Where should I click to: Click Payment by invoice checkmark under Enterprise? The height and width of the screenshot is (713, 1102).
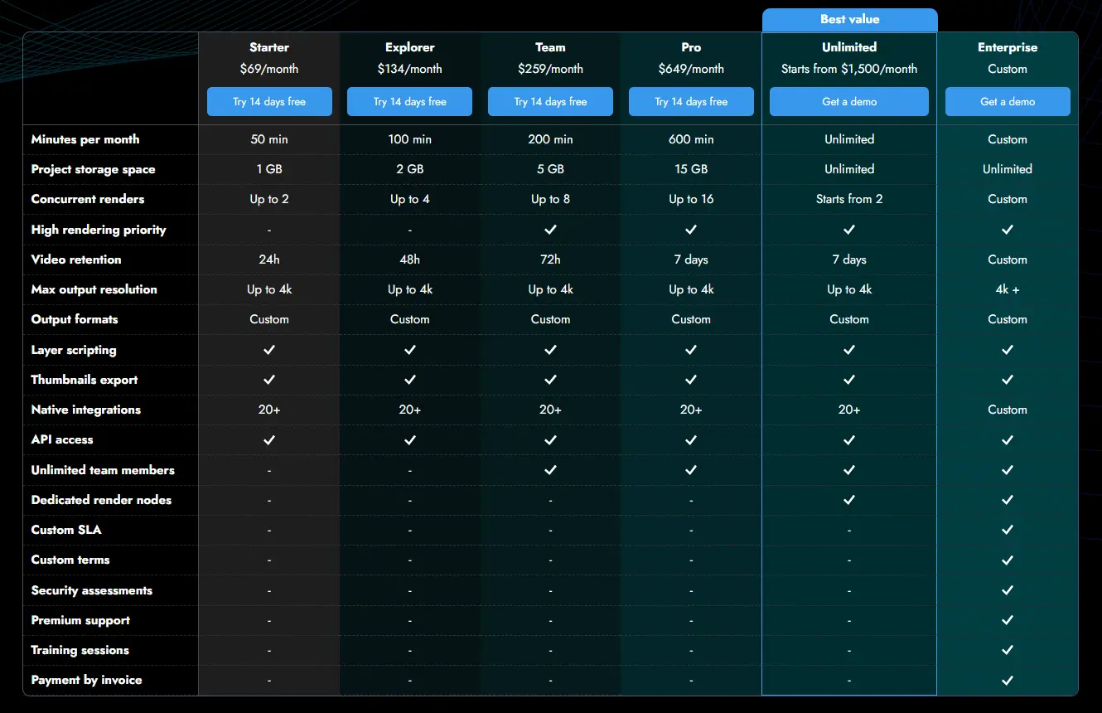1008,680
